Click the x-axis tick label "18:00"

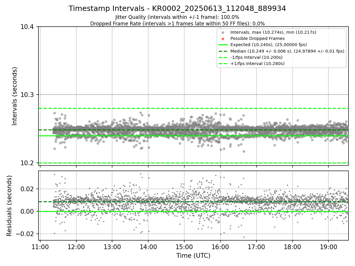point(293,246)
